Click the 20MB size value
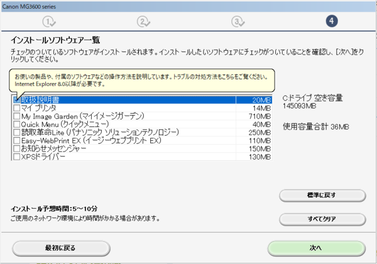Viewport: 377px width, 264px height. 261,100
